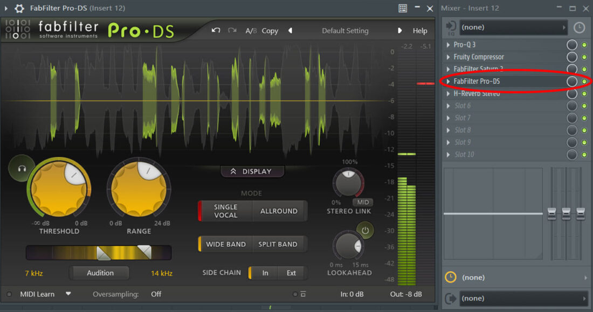Click the 14 kHz frequency value
593x312 pixels.
tap(162, 273)
